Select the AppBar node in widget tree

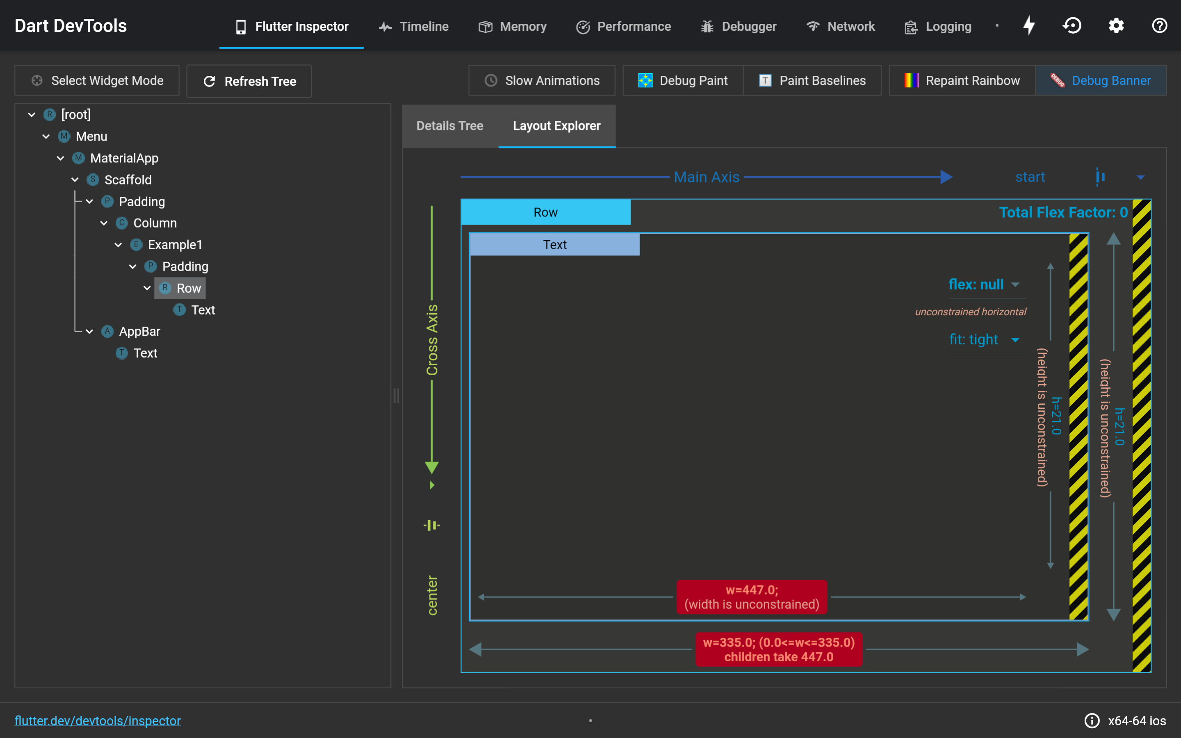coord(139,331)
